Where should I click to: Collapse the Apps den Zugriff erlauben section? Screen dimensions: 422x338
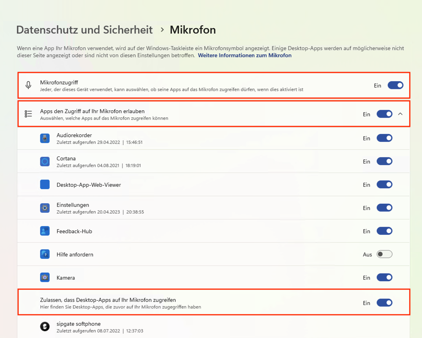point(400,114)
